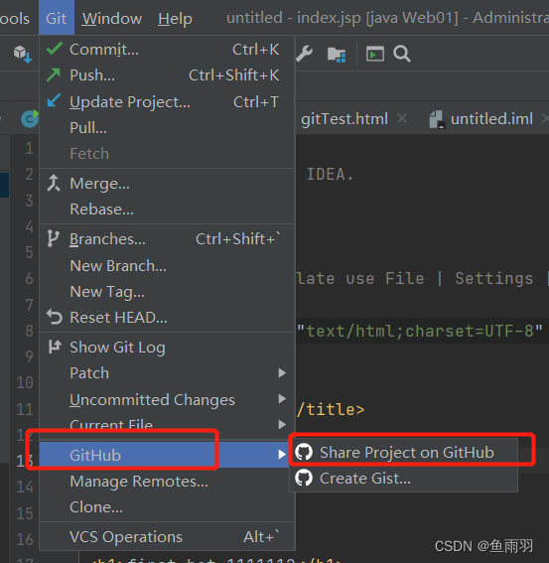
Task: Click the blue update arrow icon
Action: coord(54,100)
